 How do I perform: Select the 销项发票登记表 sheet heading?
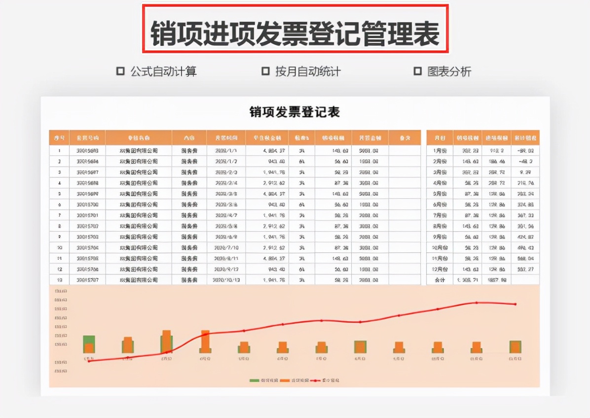pyautogui.click(x=295, y=111)
